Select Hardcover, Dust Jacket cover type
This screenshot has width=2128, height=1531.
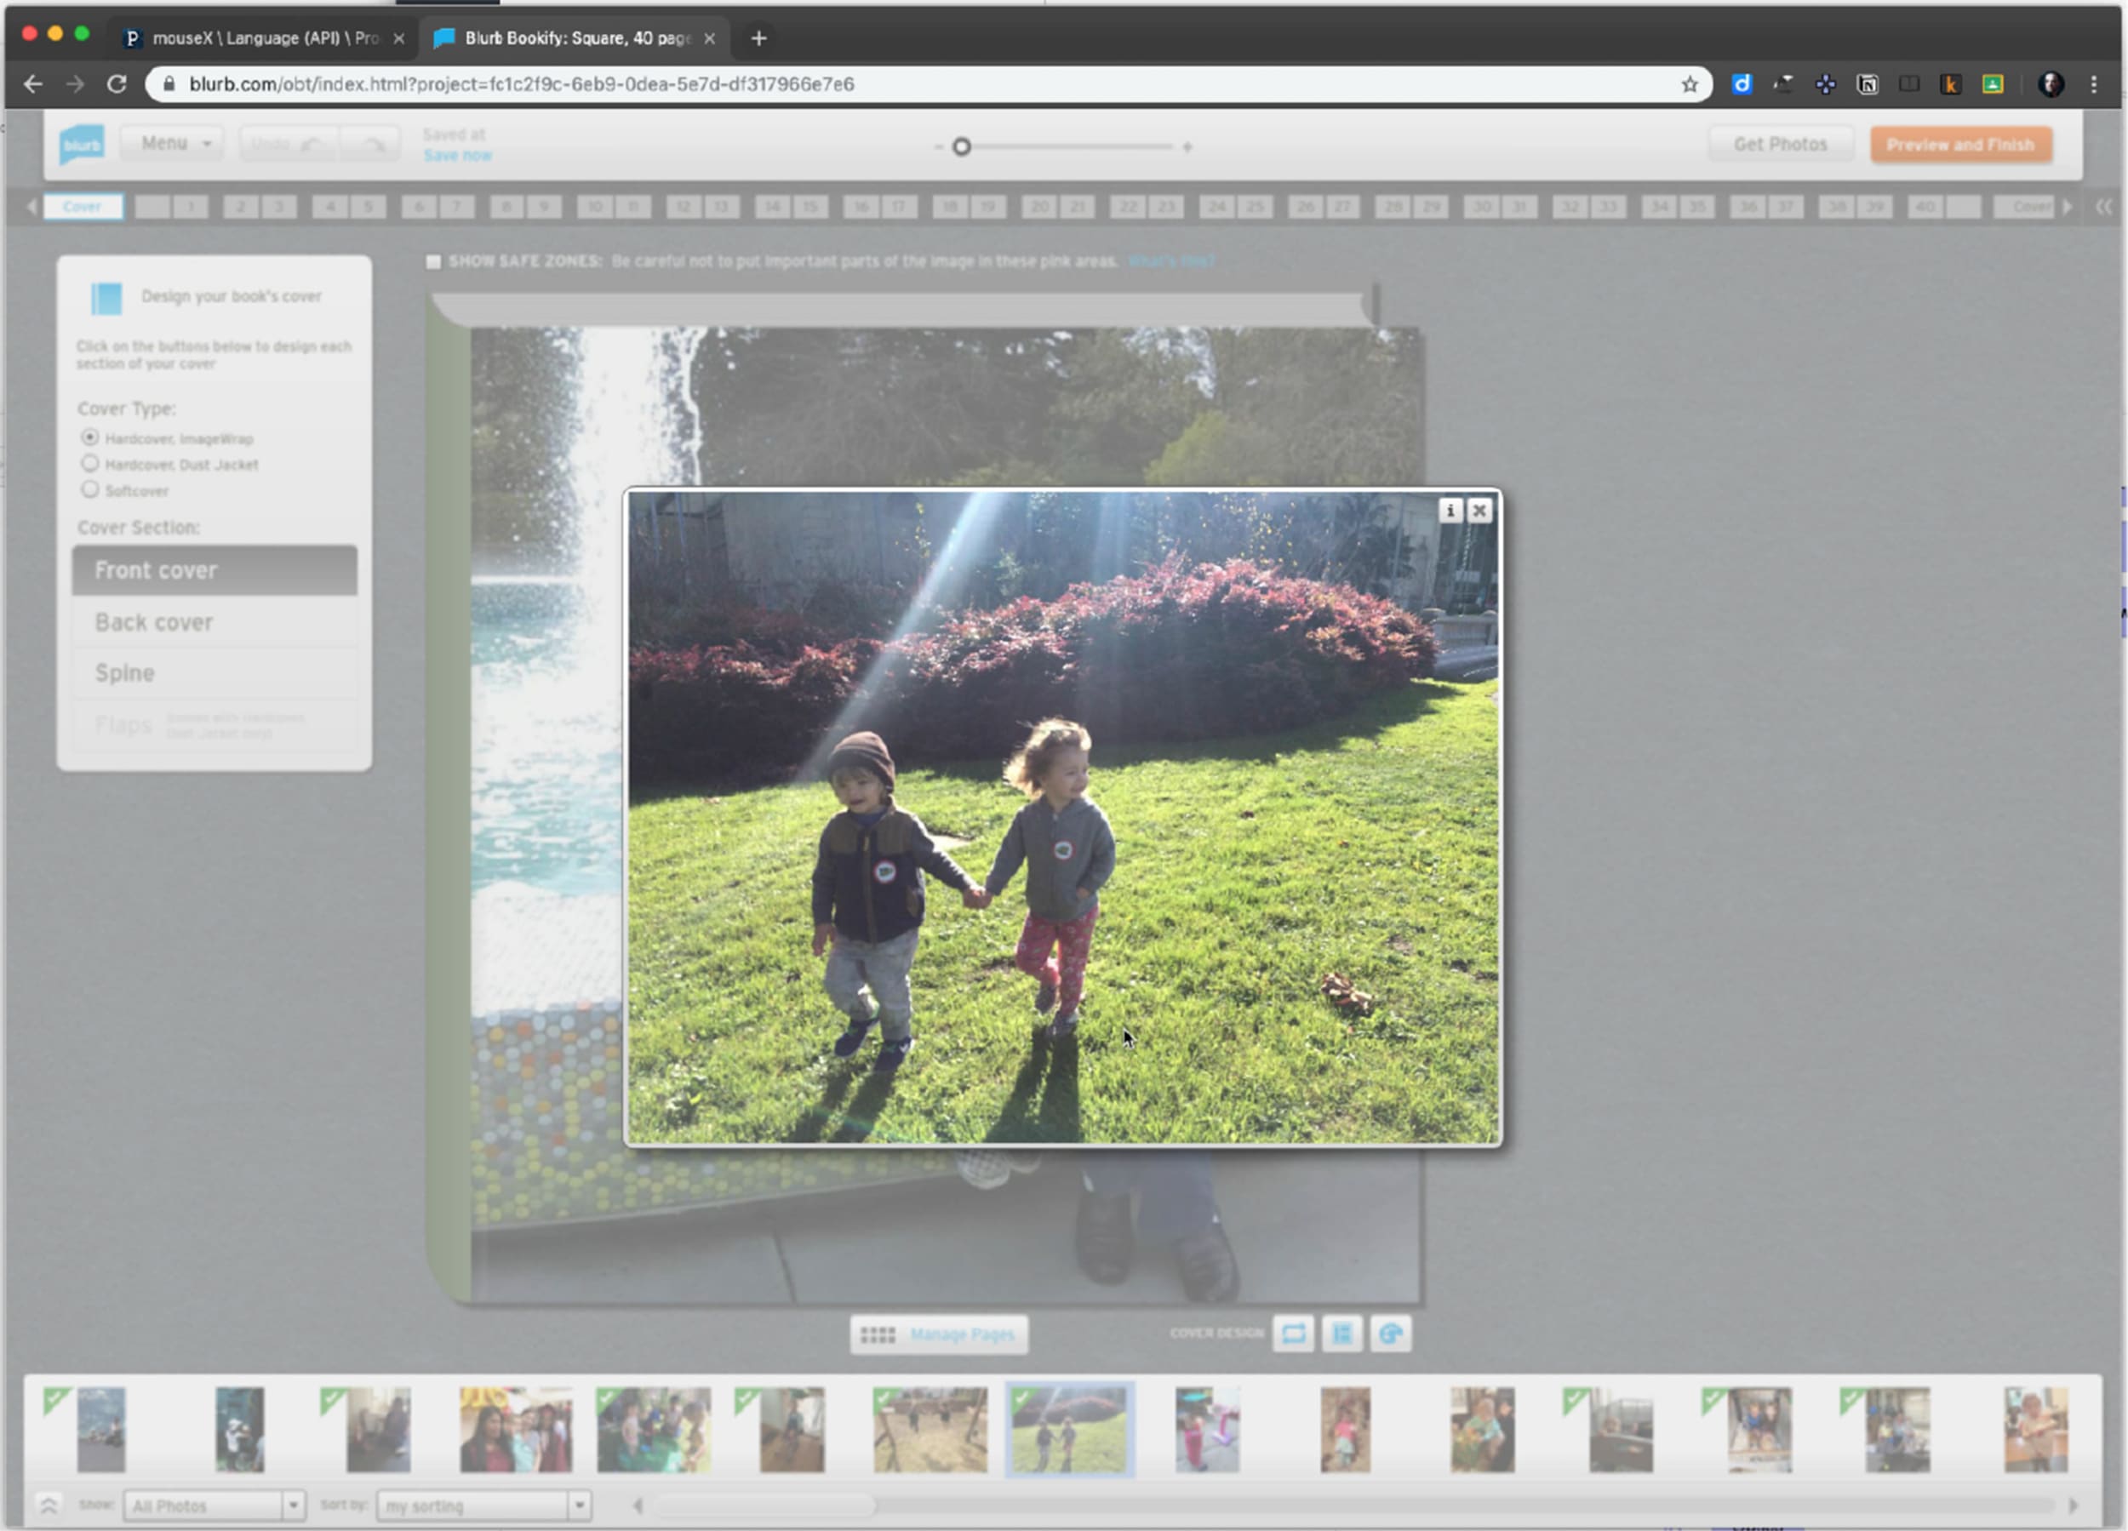pyautogui.click(x=90, y=464)
